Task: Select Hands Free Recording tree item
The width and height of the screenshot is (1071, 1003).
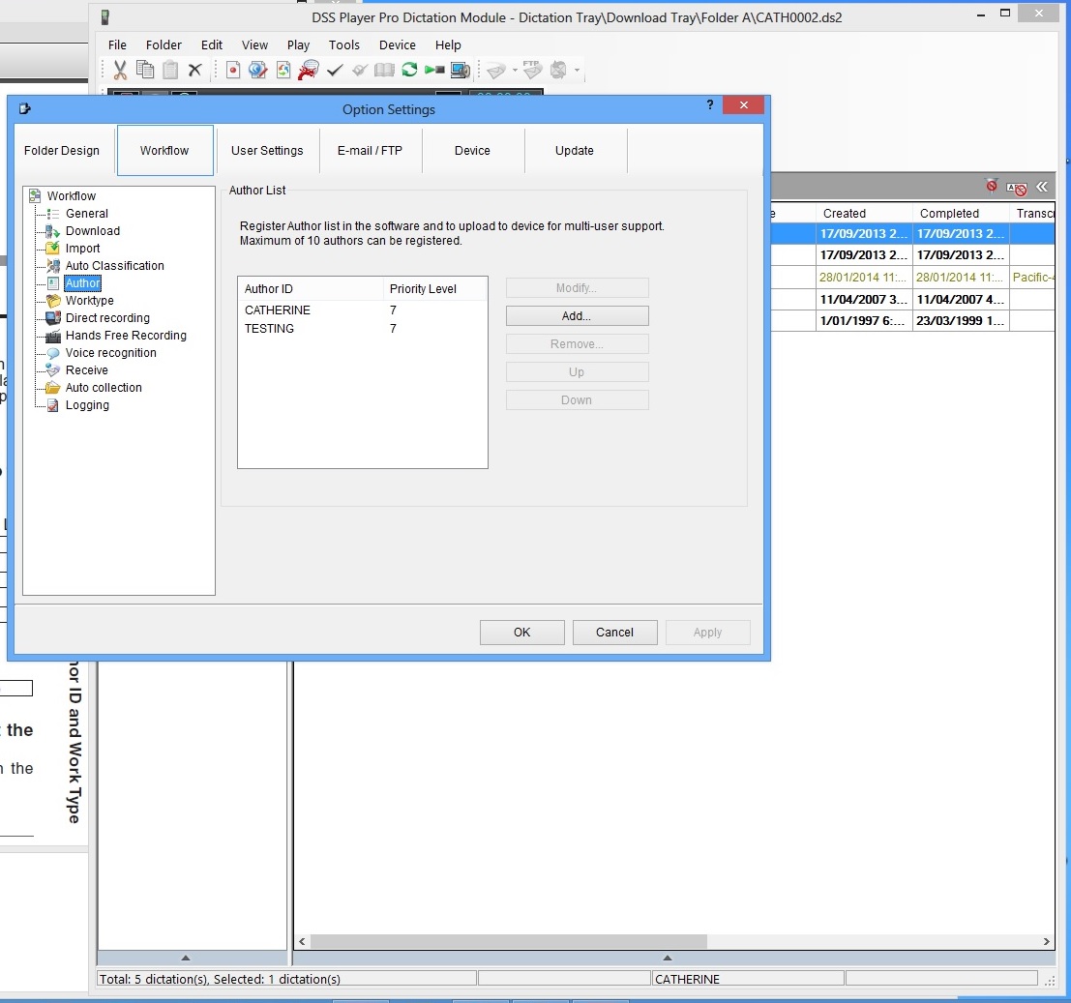Action: click(126, 336)
